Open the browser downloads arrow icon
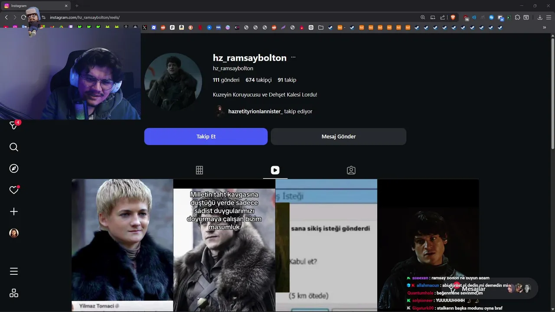This screenshot has height=312, width=555. 540,17
